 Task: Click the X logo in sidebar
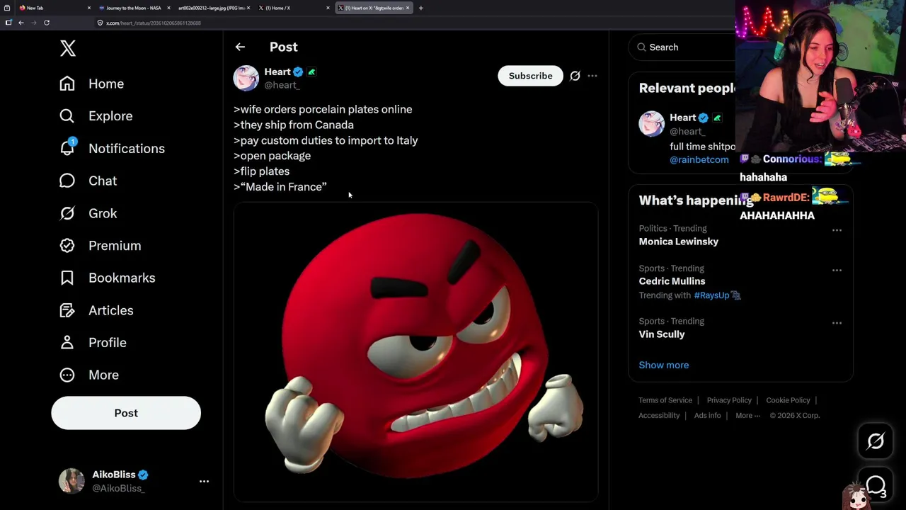pos(68,48)
